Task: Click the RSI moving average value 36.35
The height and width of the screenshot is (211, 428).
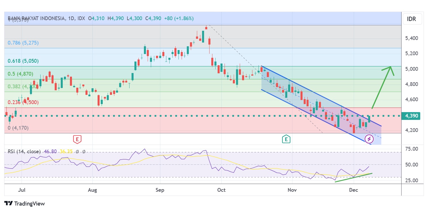Action: click(x=66, y=151)
